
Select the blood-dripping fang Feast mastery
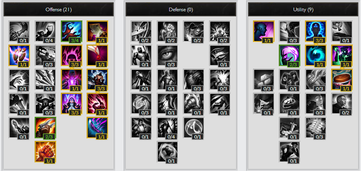pos(98,55)
